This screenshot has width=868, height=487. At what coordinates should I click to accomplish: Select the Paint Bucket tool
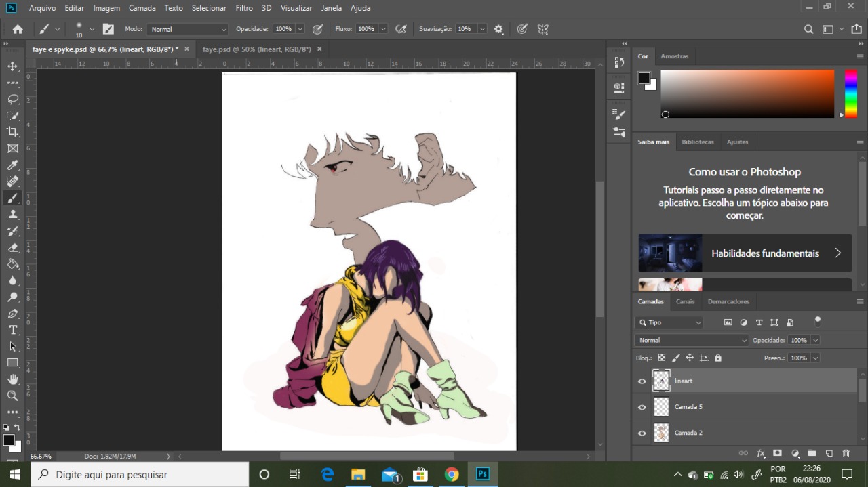(x=12, y=264)
